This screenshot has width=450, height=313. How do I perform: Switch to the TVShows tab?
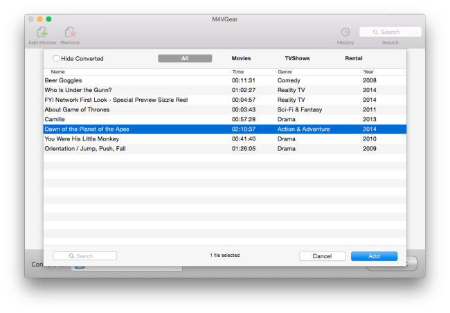[x=297, y=58]
